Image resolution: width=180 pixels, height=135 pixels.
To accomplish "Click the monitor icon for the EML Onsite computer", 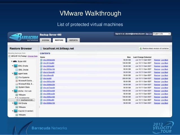I will 16,66.
